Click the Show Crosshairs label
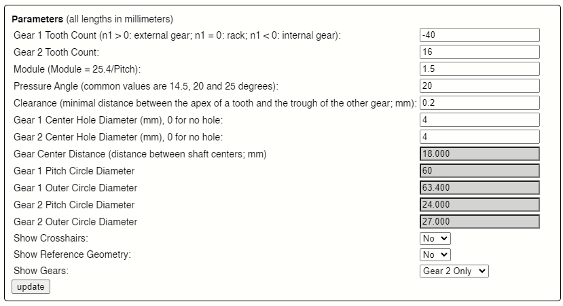 (51, 238)
